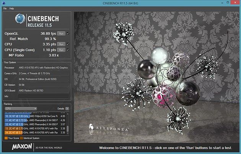The image size is (241, 154).
Task: Click ranking scrollbar down arrow
Action: pyautogui.click(x=68, y=134)
